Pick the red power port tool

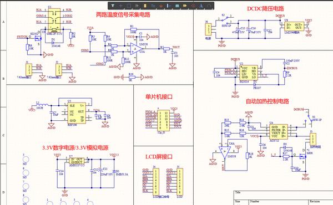pyautogui.click(x=161, y=6)
